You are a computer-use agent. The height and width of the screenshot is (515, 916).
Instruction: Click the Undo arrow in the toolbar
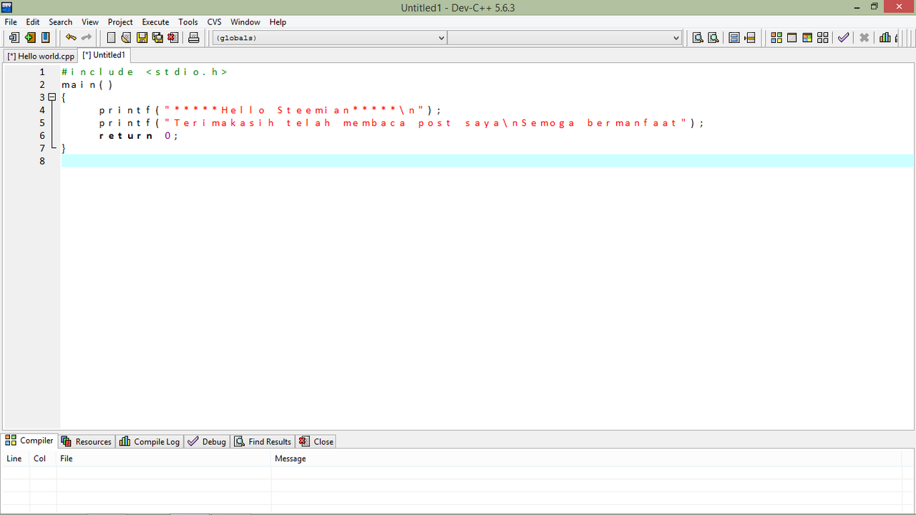pos(71,38)
